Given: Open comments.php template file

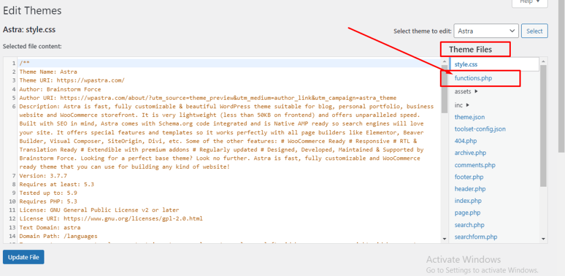Looking at the screenshot, I should 475,165.
